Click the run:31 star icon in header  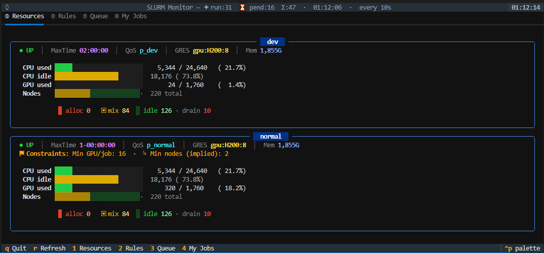click(206, 7)
